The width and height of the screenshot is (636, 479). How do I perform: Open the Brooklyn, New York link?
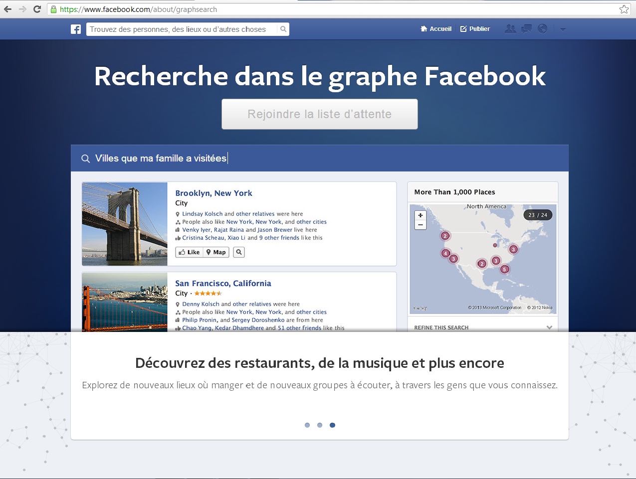(213, 193)
